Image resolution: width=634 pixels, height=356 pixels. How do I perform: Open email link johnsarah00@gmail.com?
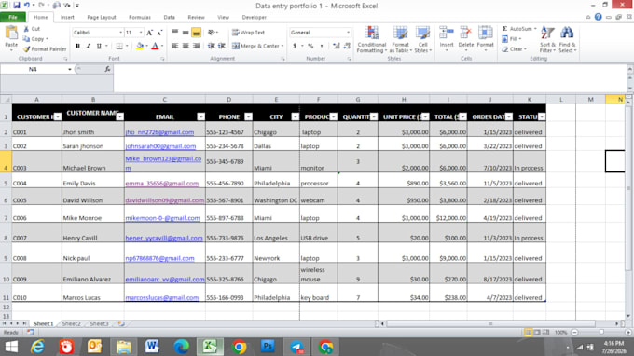click(x=160, y=146)
